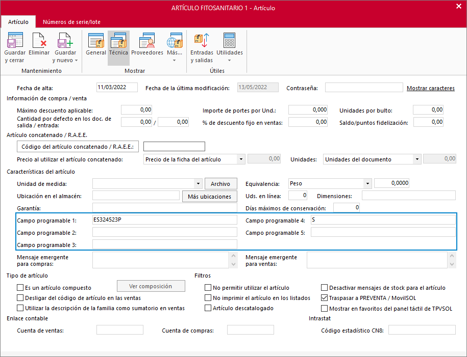Click the Archivo button

coord(220,184)
